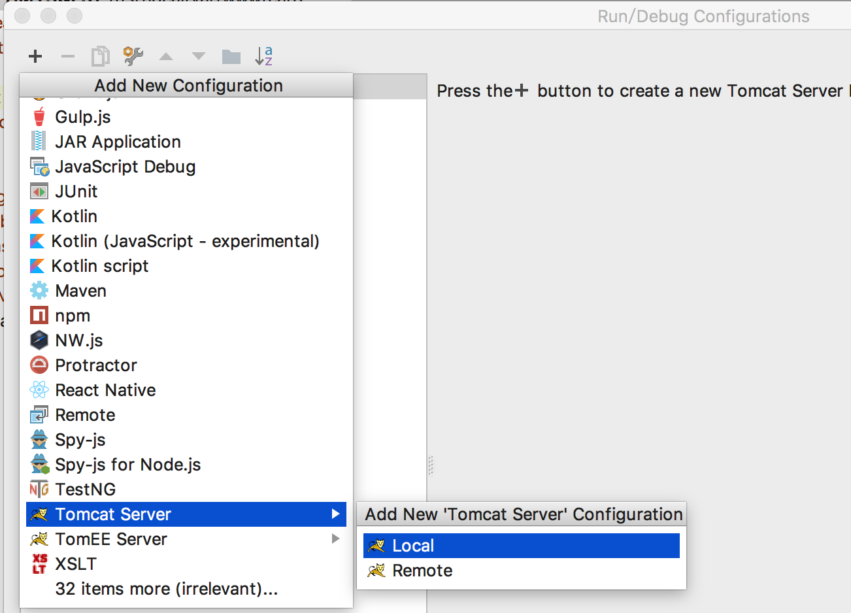Click the Remote configuration icon in the main list
Viewport: 851px width, 613px height.
click(x=39, y=415)
